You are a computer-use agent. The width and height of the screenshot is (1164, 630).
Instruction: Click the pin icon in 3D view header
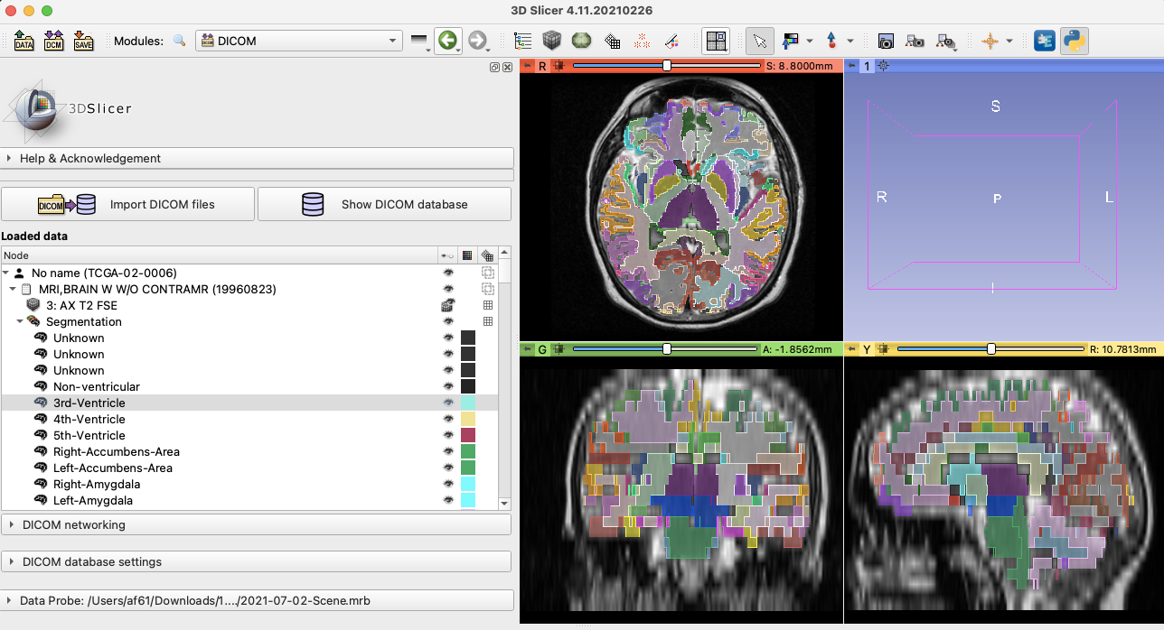[852, 66]
